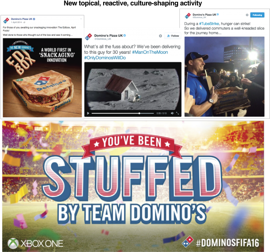Open the #ManOnTheMoon hashtag
Screen dimensions: 270x252
coord(150,52)
